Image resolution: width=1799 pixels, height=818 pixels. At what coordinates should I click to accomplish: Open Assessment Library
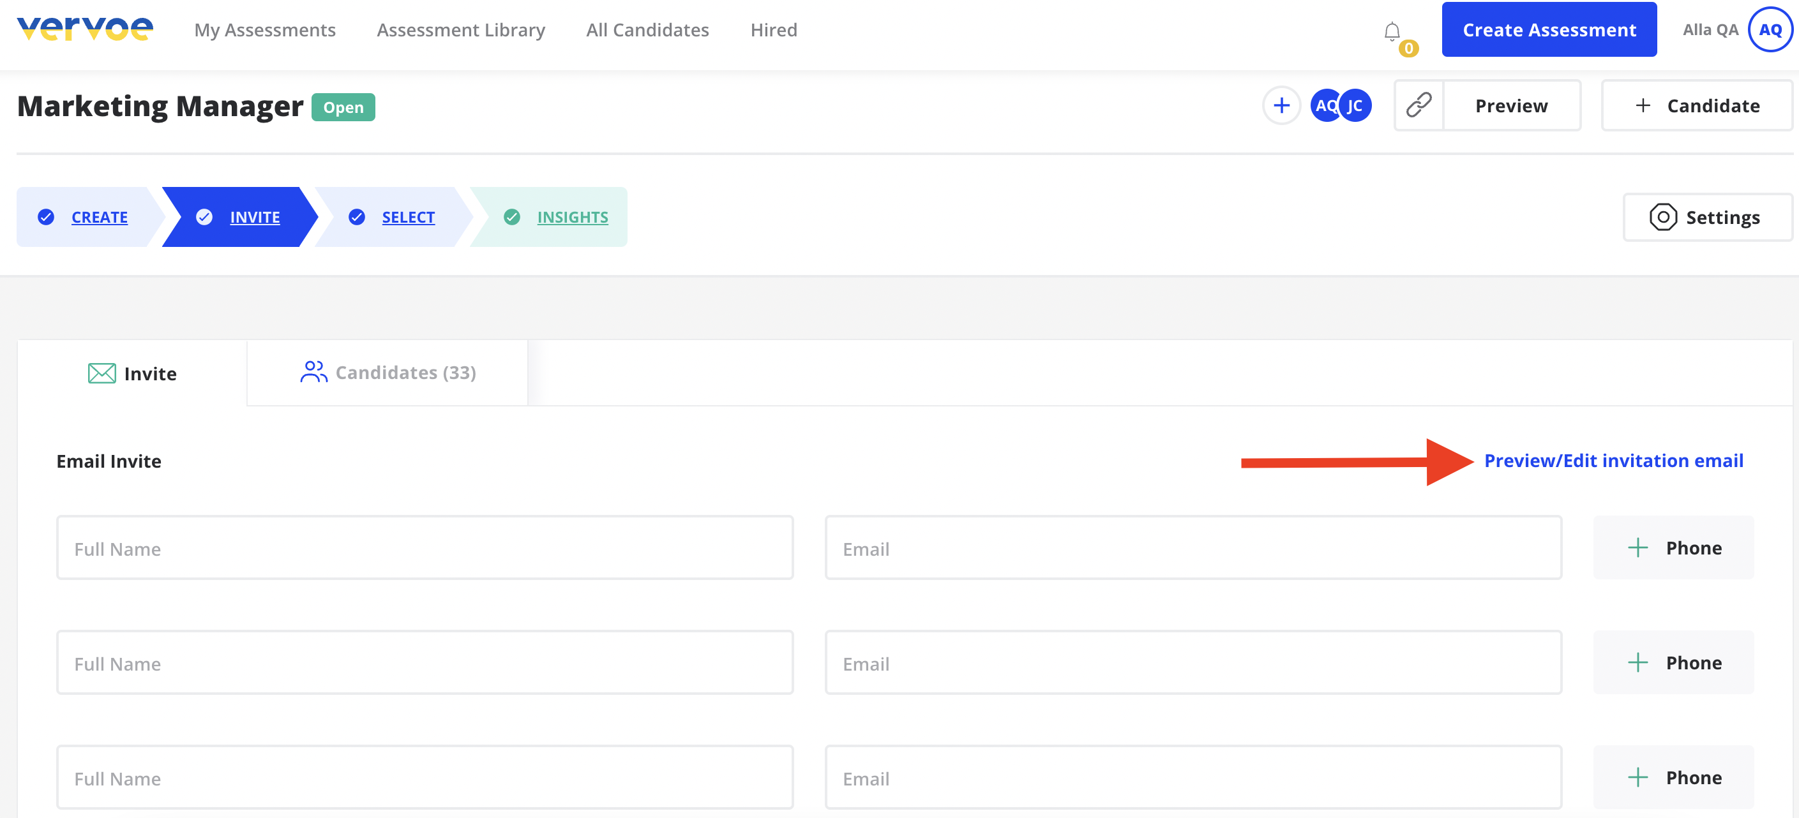point(461,30)
